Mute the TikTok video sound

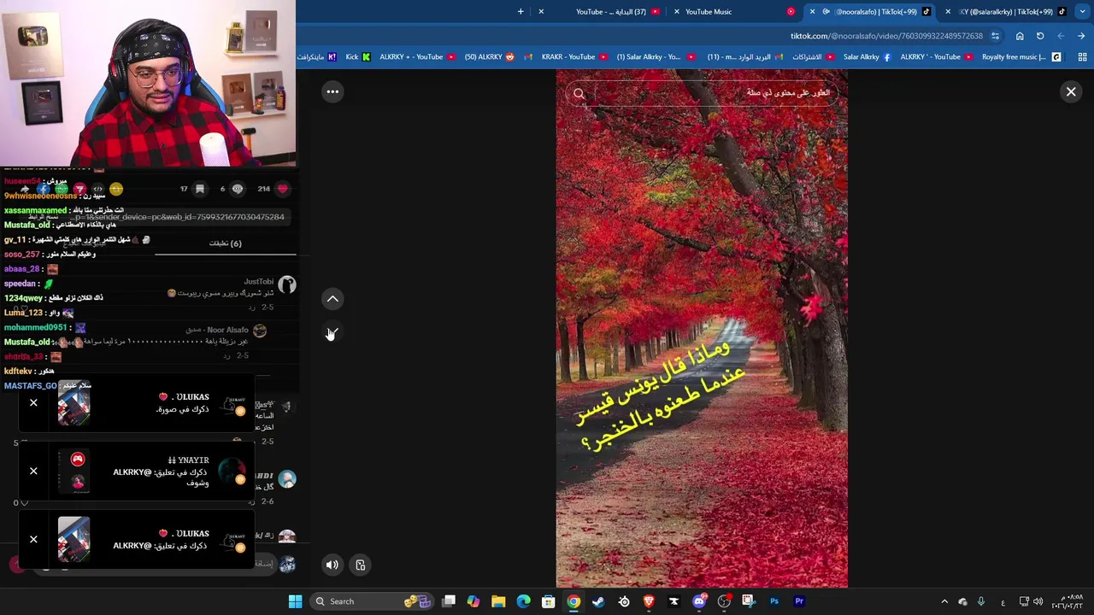332,565
